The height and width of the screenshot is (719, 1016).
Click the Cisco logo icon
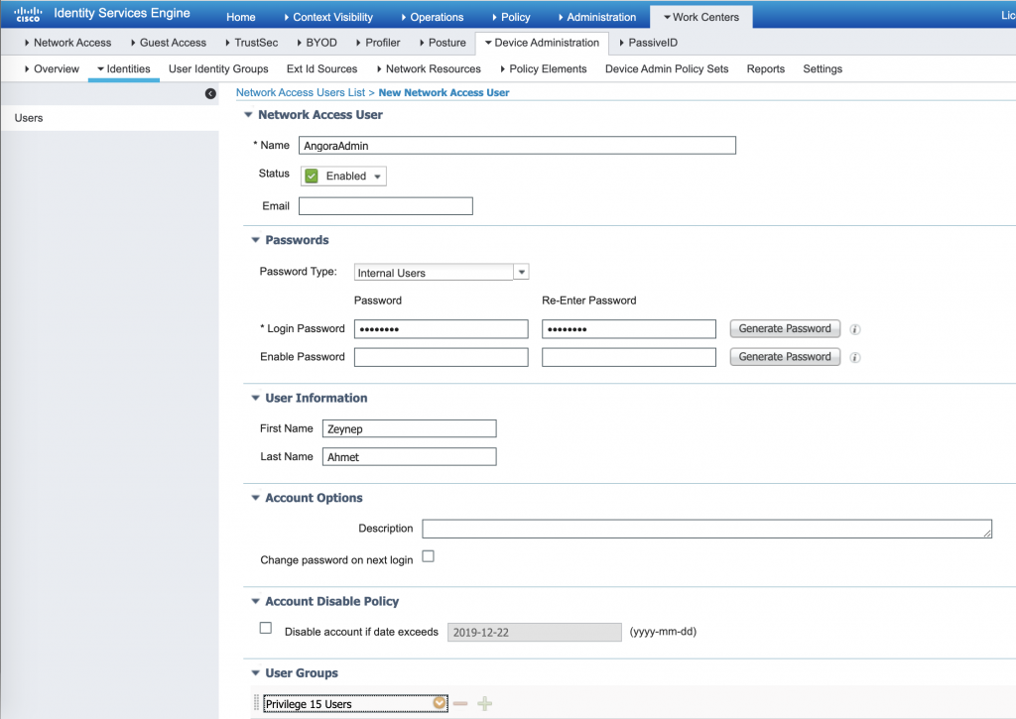pos(28,14)
